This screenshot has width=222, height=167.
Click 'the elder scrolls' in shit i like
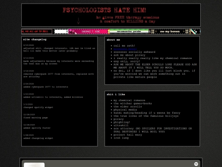127,107
